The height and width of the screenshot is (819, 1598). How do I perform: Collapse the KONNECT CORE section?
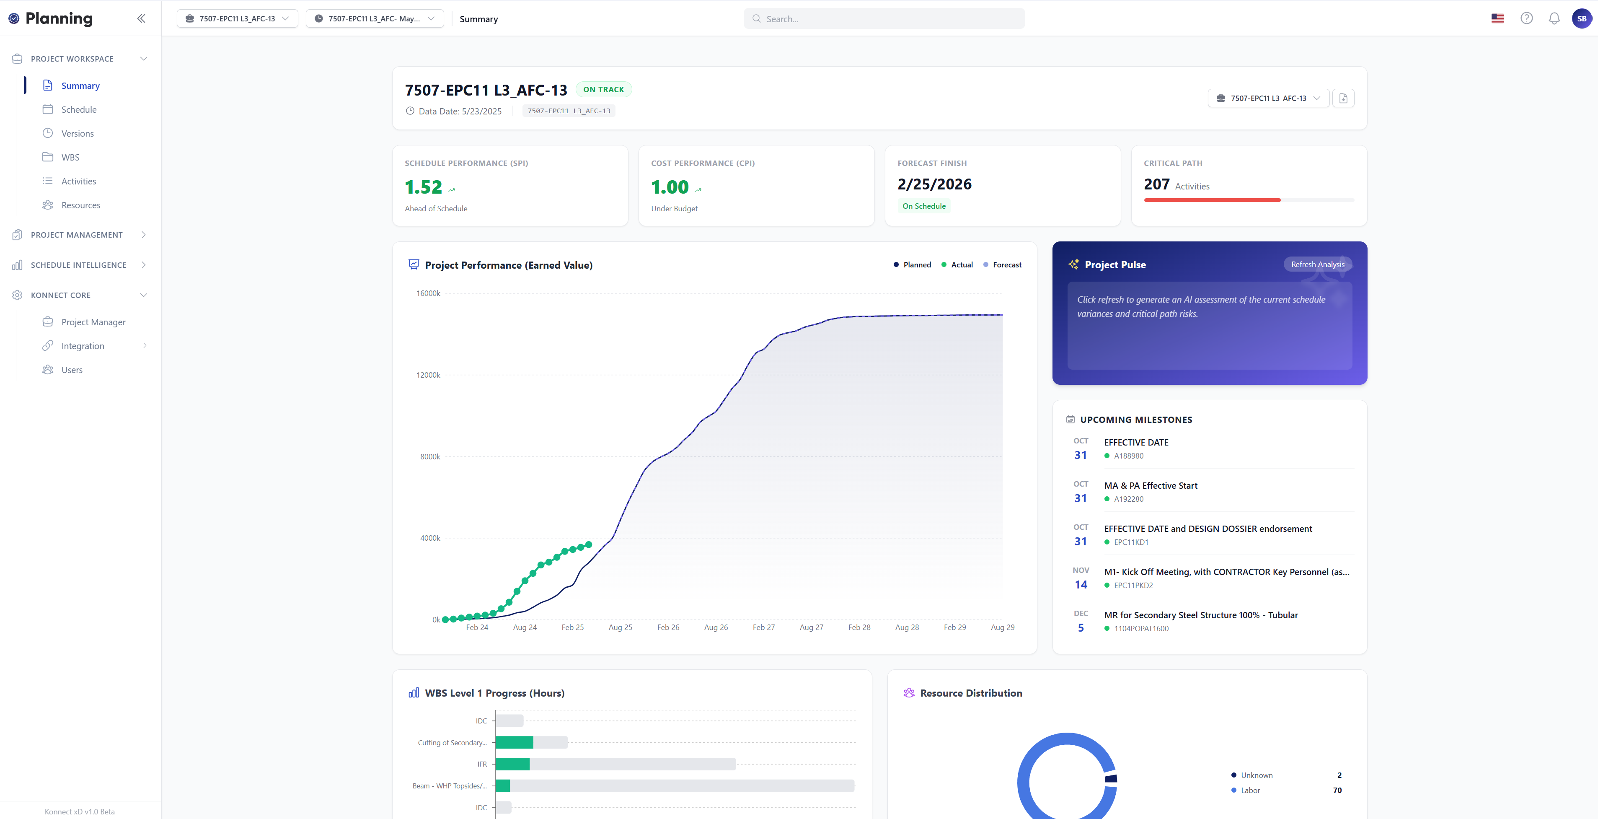pyautogui.click(x=143, y=295)
